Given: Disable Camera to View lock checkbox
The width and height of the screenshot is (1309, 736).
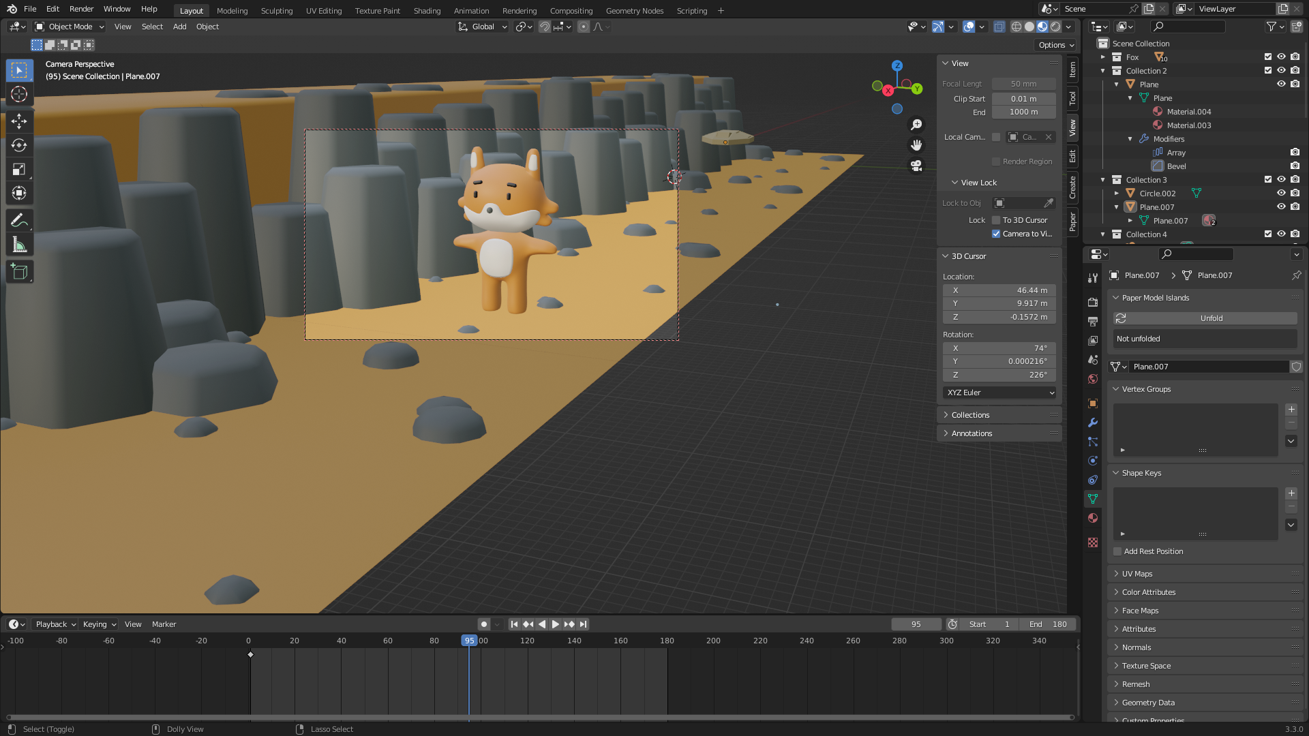Looking at the screenshot, I should pyautogui.click(x=996, y=234).
